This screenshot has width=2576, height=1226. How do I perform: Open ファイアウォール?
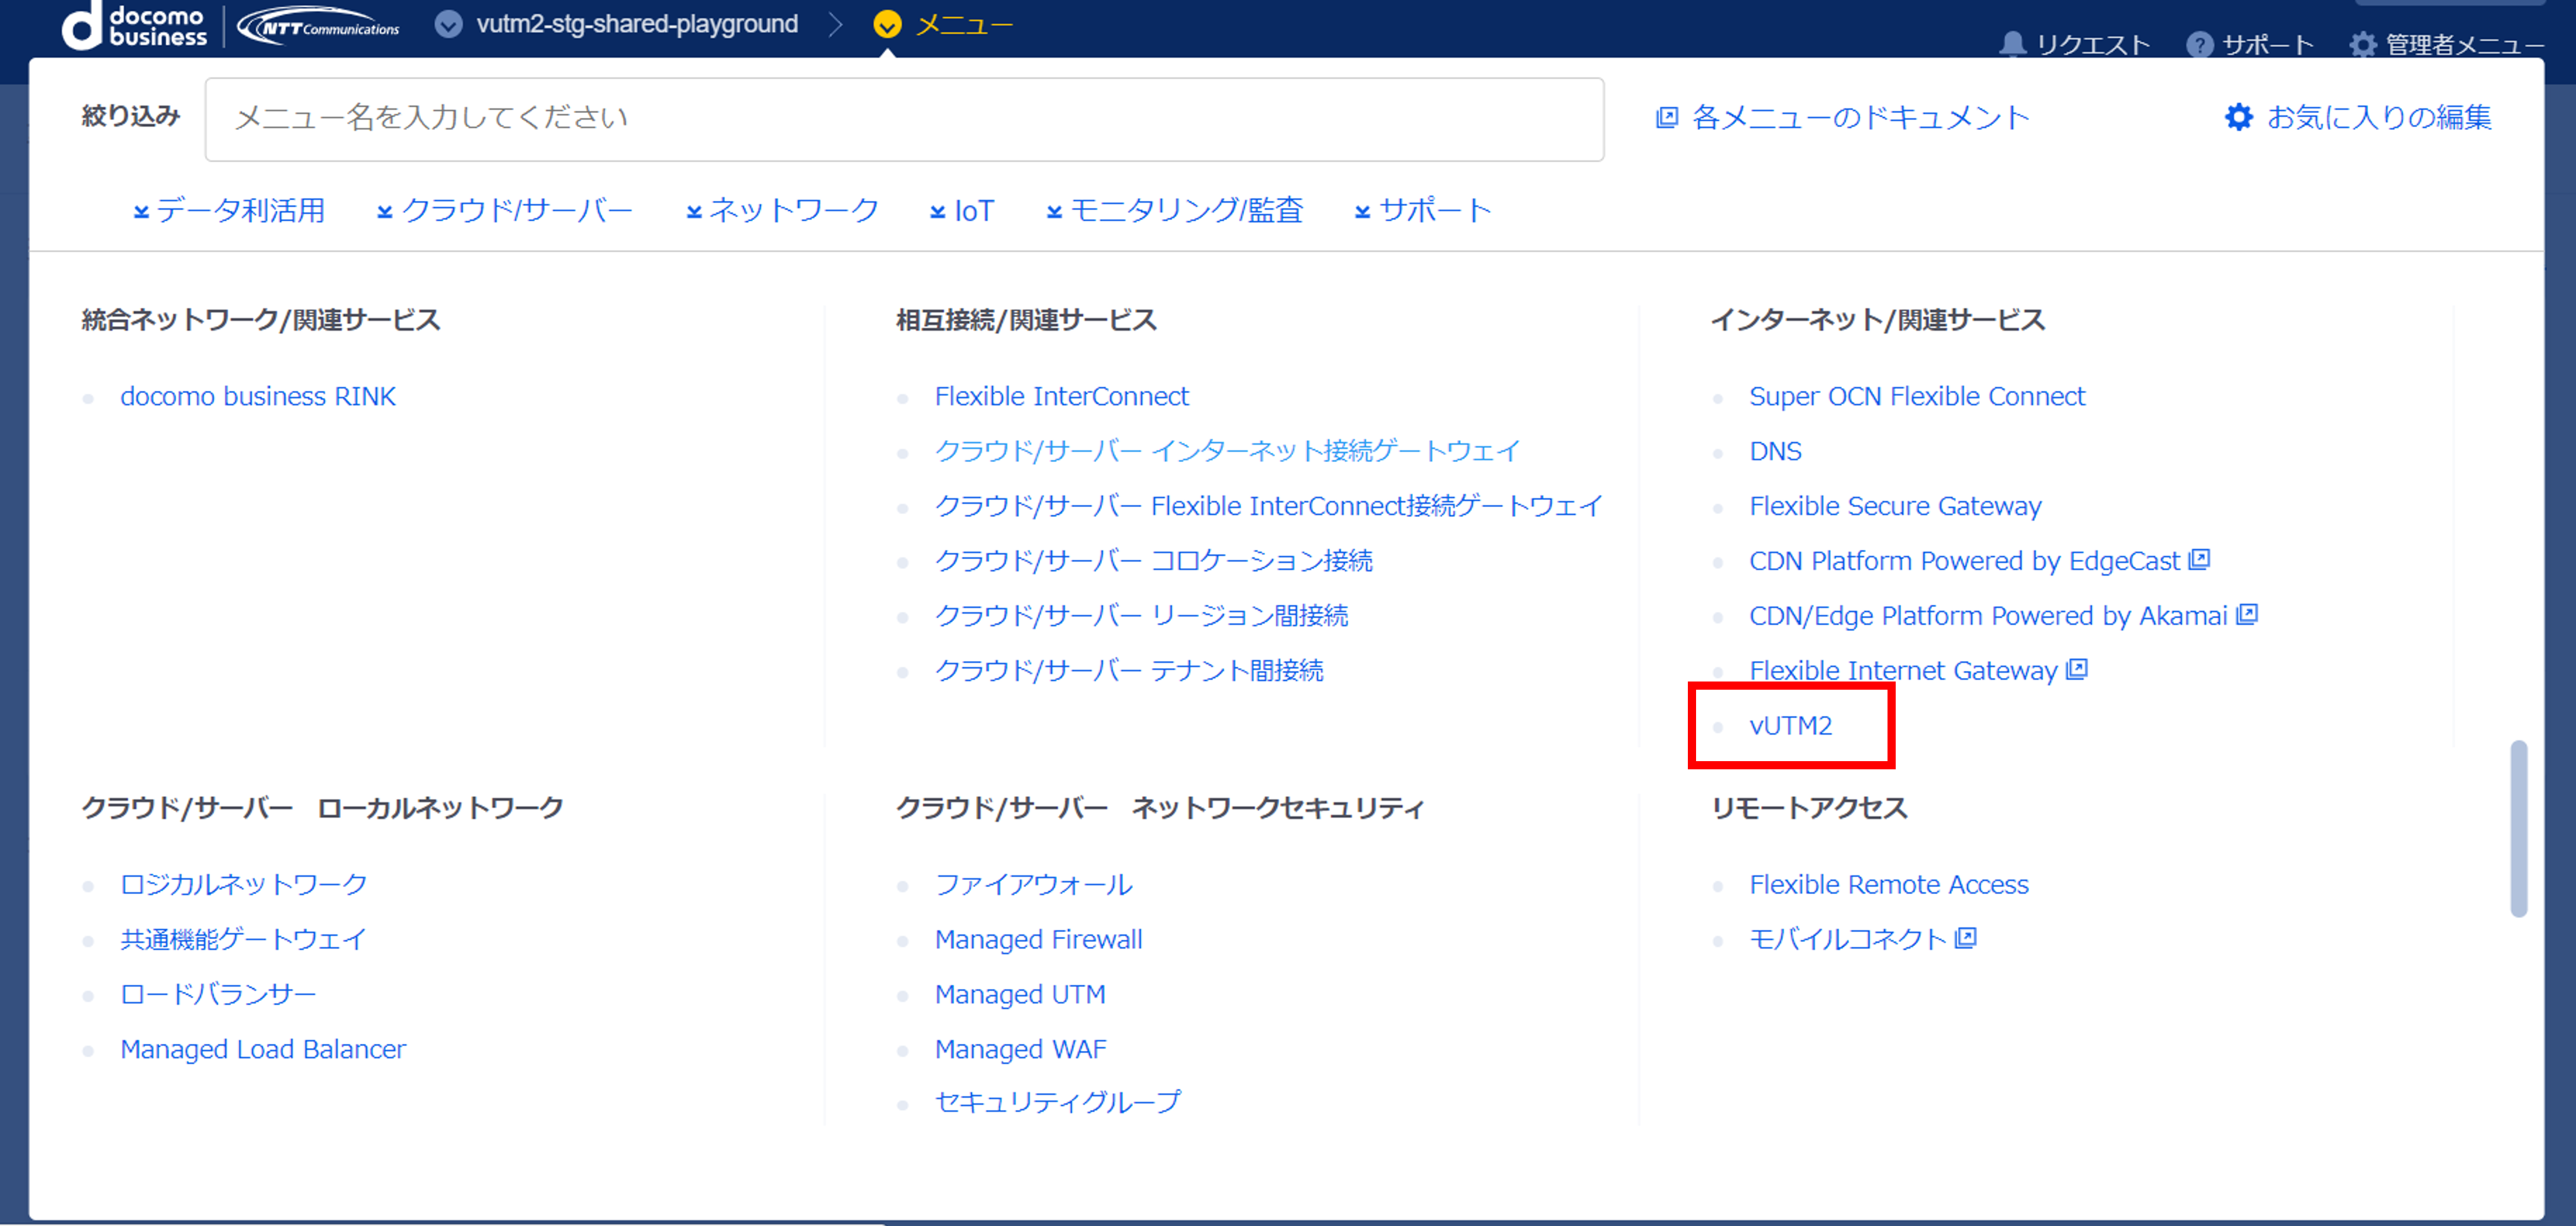[1033, 885]
